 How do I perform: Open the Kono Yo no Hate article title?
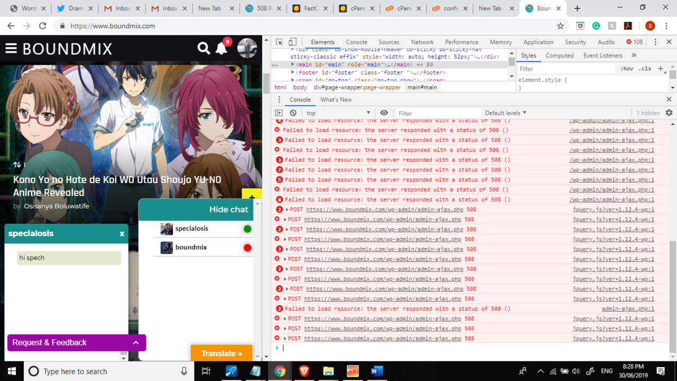click(x=117, y=186)
